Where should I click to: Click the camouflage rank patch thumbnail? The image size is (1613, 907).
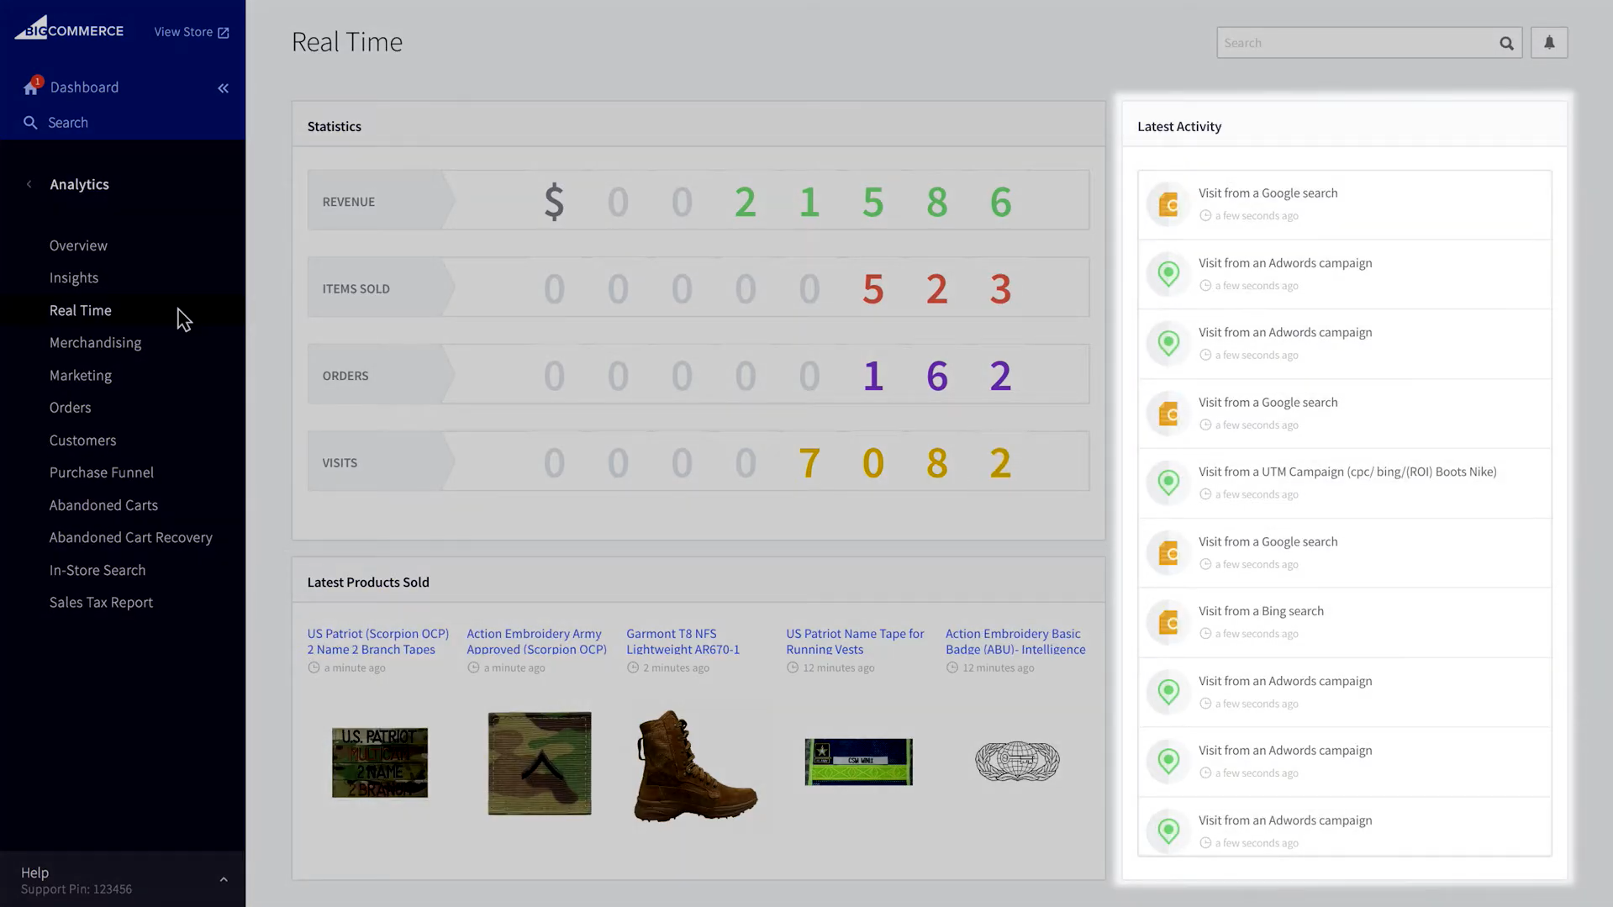(x=540, y=763)
